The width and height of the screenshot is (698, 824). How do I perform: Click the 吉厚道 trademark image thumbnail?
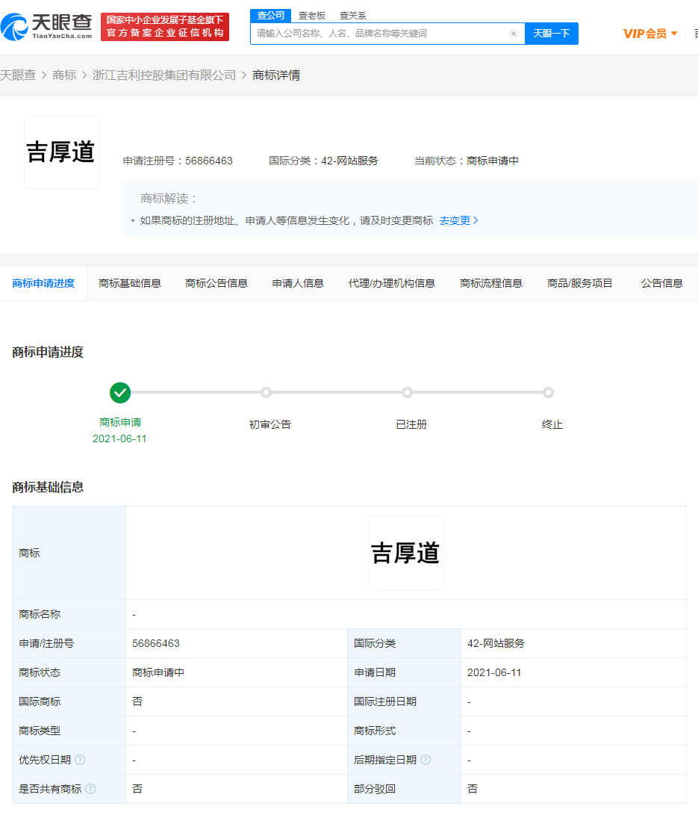coord(60,151)
